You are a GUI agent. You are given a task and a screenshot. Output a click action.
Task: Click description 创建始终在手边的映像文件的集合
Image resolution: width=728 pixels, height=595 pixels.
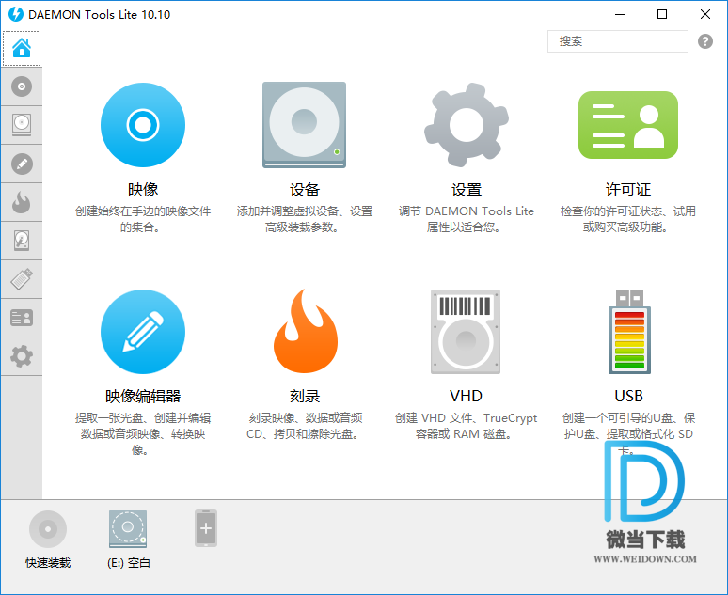tap(143, 219)
